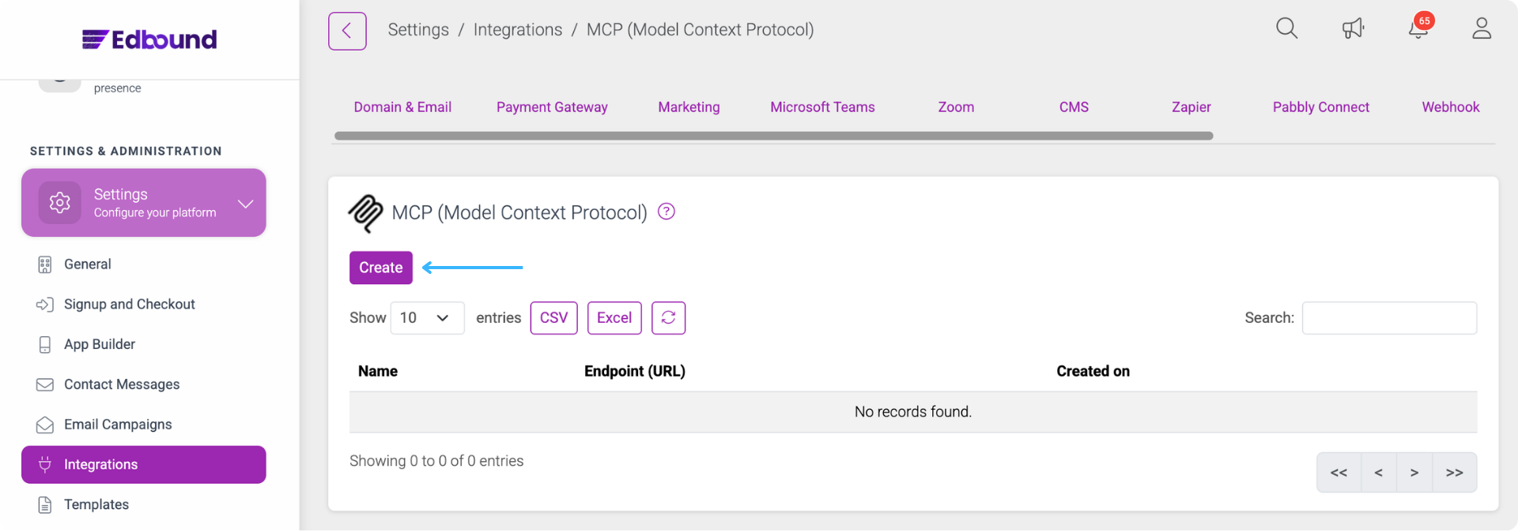Open the entries count dropdown
This screenshot has width=1518, height=532.
(x=426, y=317)
